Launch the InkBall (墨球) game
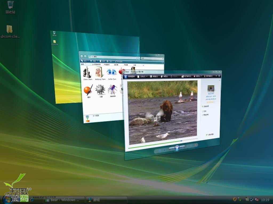 pos(88,91)
